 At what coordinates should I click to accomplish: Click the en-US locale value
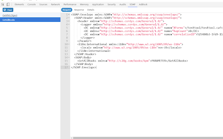pyautogui.click(x=163, y=48)
